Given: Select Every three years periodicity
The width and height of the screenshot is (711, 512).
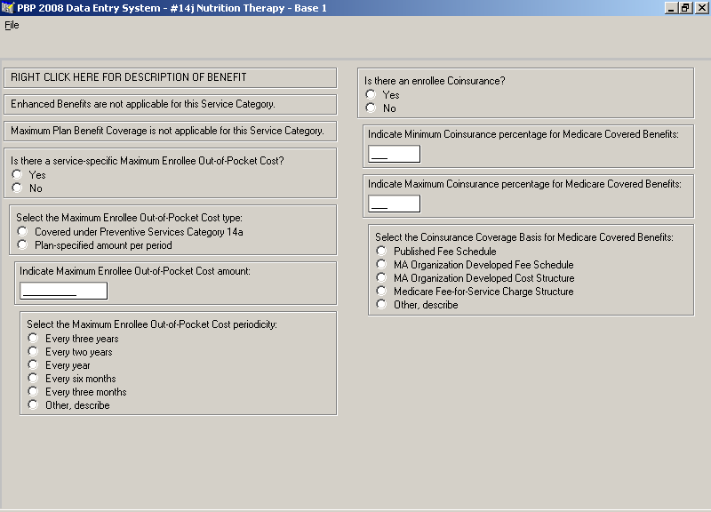Looking at the screenshot, I should (x=33, y=338).
